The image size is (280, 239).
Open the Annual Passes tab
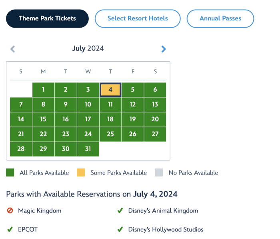[x=220, y=18]
